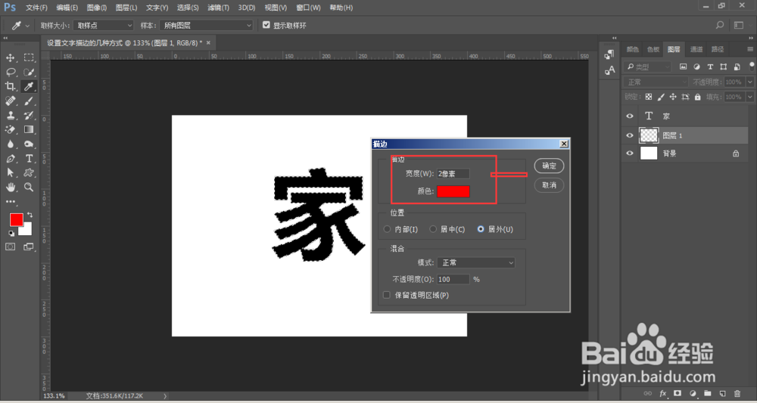
Task: Select the History Brush tool
Action: (x=29, y=115)
